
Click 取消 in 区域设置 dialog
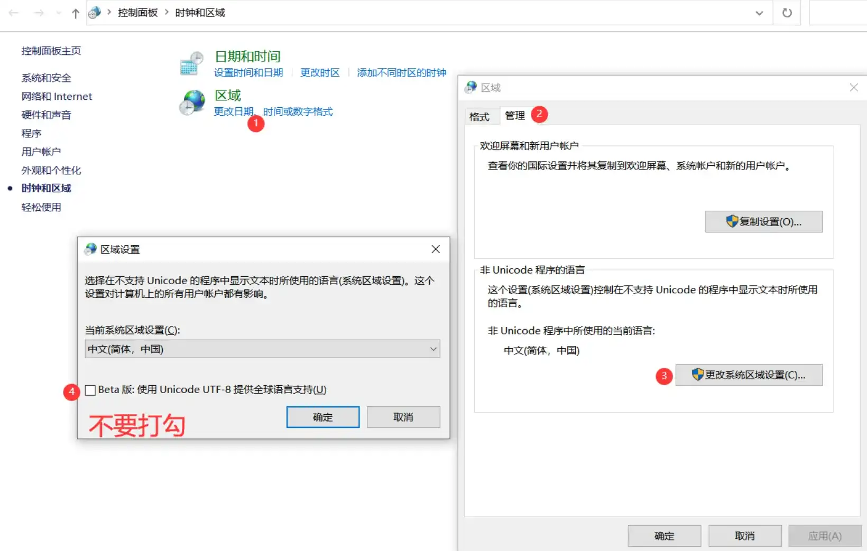click(403, 417)
